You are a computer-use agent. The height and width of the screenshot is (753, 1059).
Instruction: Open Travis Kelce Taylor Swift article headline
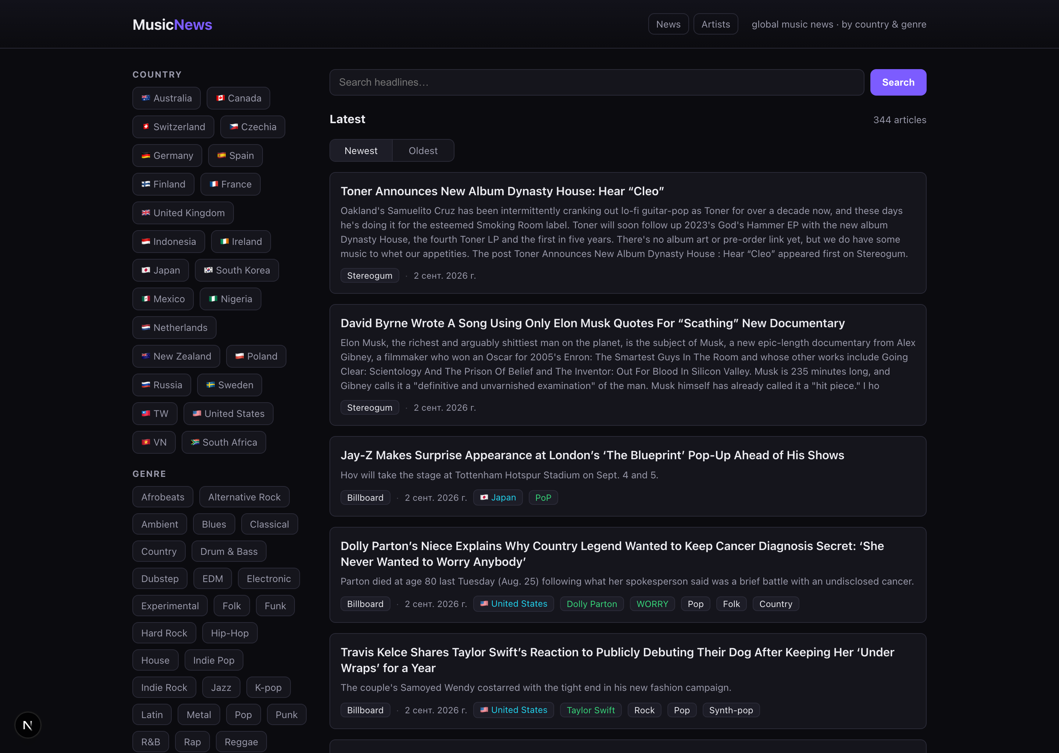pos(617,660)
